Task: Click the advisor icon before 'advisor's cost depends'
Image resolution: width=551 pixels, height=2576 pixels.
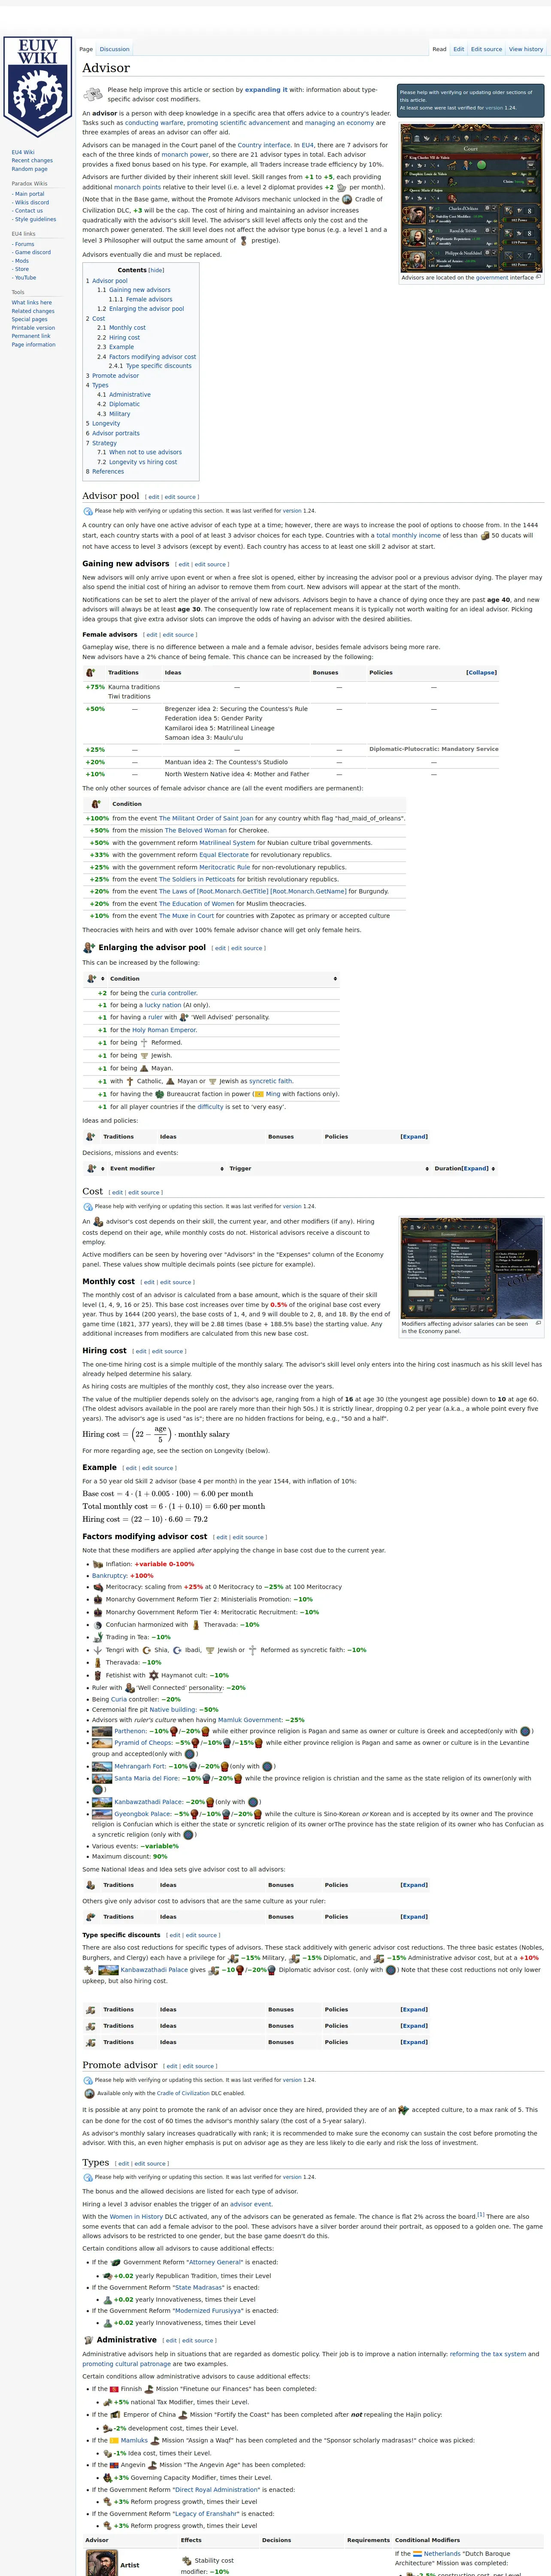Action: [98, 1222]
